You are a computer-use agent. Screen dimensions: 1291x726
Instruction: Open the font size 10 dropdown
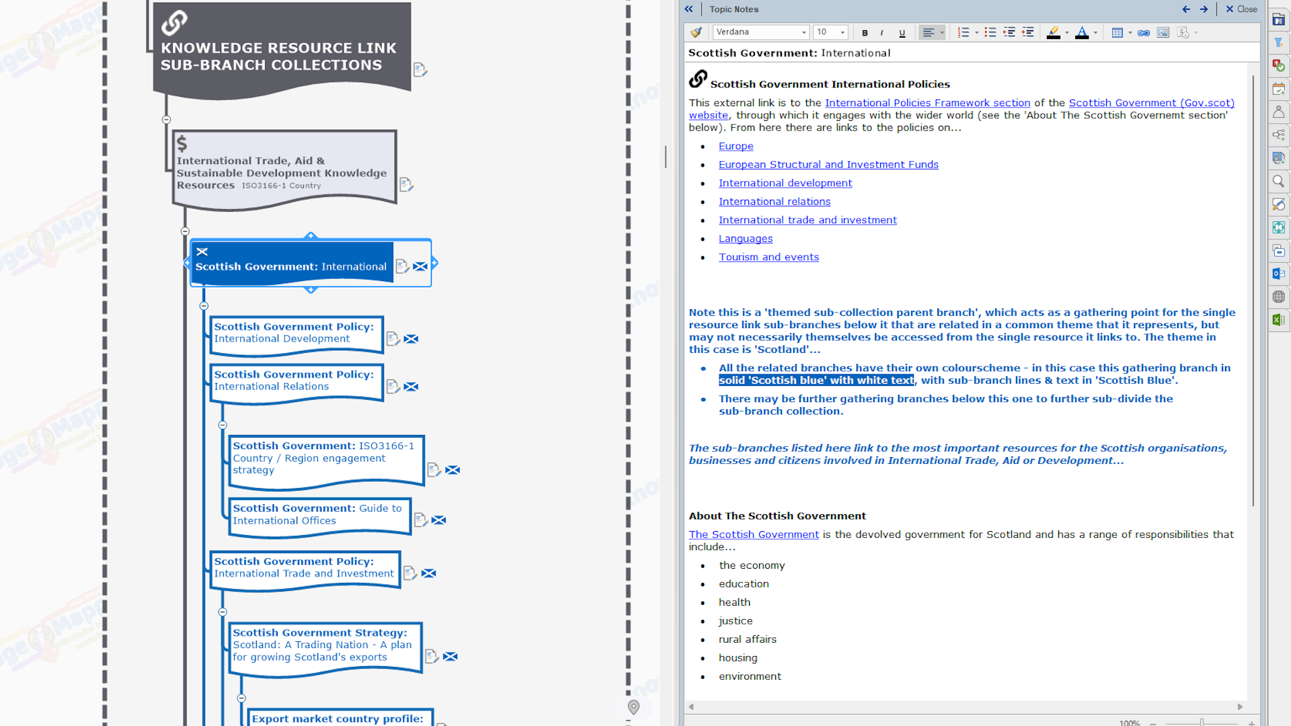[x=842, y=32]
